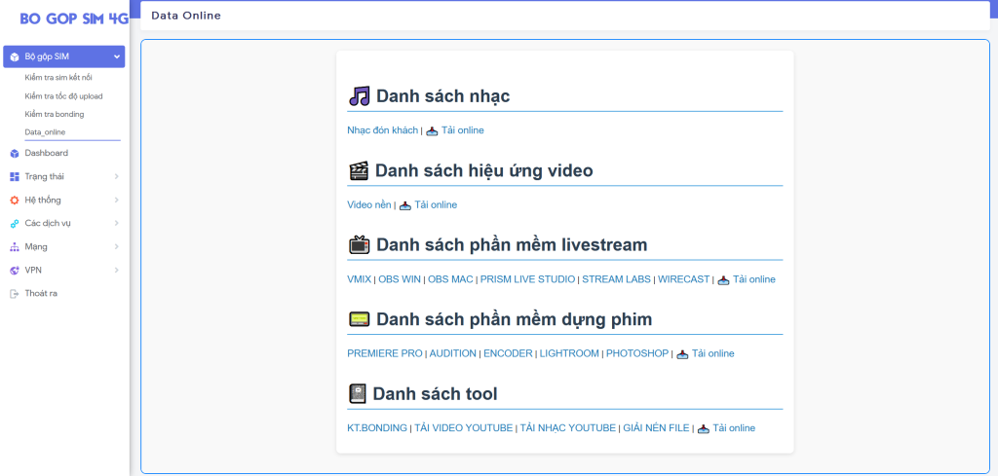The width and height of the screenshot is (998, 476).
Task: Click the download icon after GIẢI NÉN FILE
Action: [704, 429]
